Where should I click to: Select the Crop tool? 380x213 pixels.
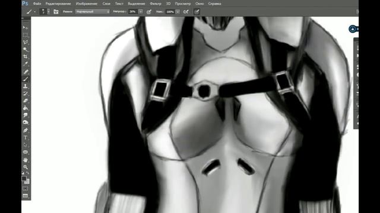(x=25, y=57)
